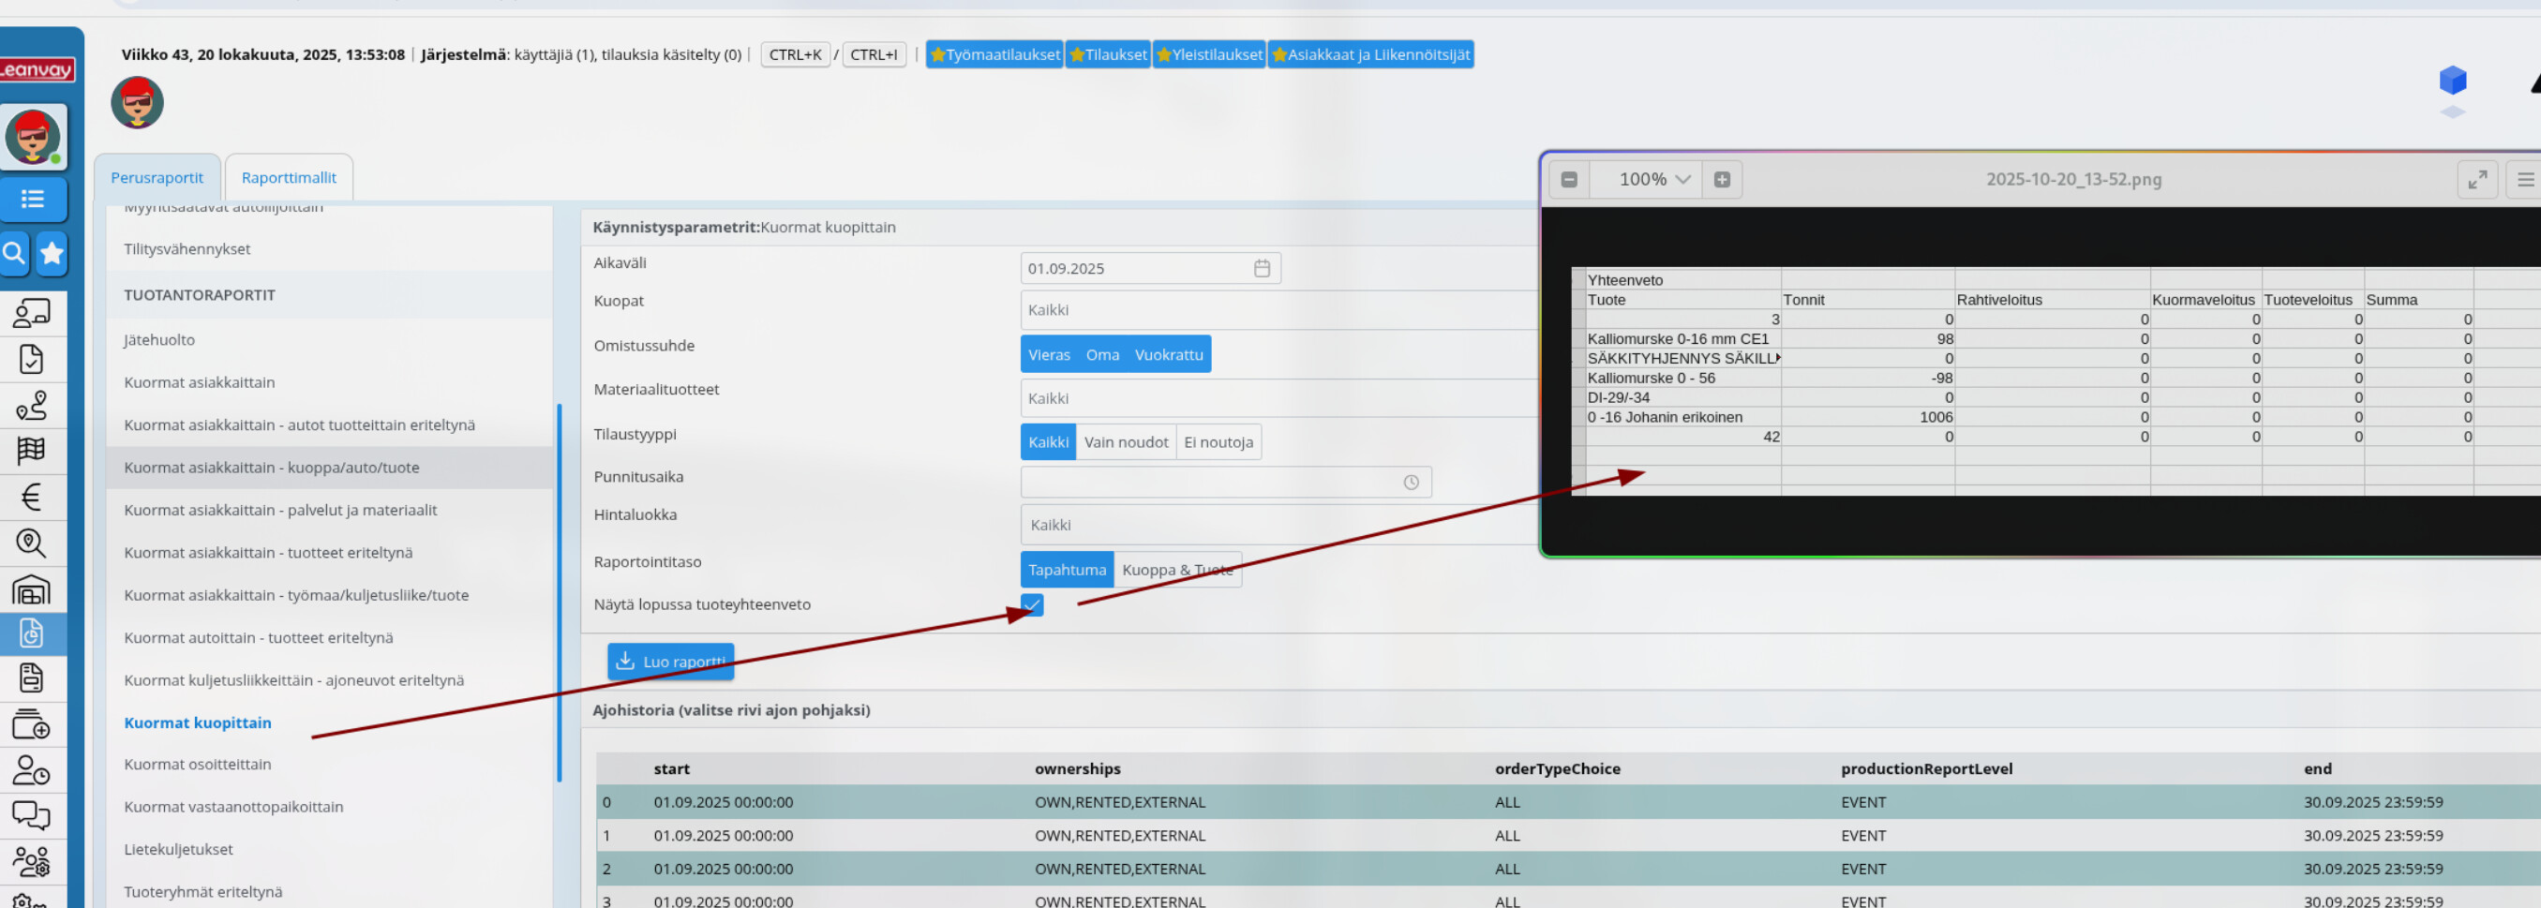This screenshot has width=2541, height=908.
Task: Zoom in the image viewer with plus icon
Action: point(1721,179)
